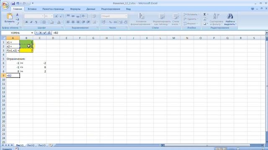Click Вставить button in cells group

pyautogui.click(x=191, y=15)
